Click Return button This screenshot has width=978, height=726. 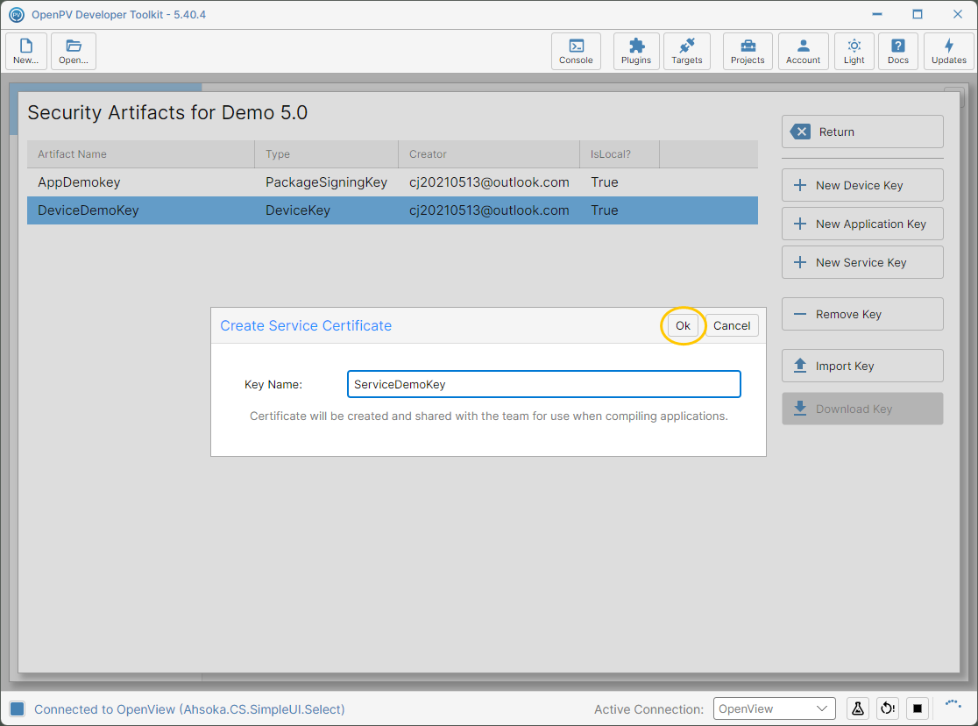tap(862, 132)
